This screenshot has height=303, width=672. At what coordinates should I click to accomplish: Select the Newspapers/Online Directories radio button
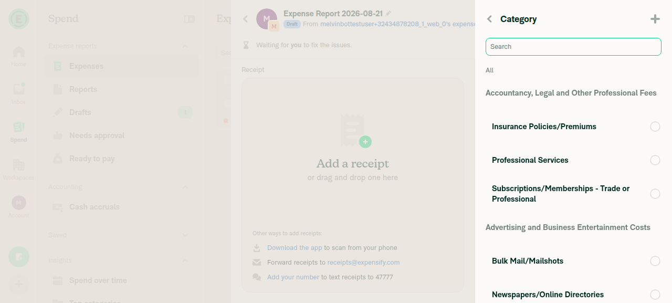point(655,295)
